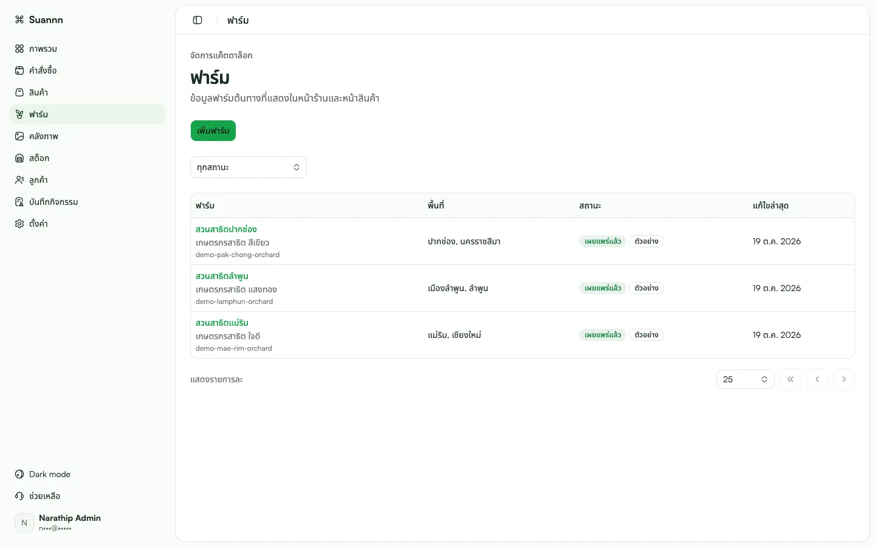Go to the previous page
Viewport: 875px width, 547px height.
tap(817, 379)
